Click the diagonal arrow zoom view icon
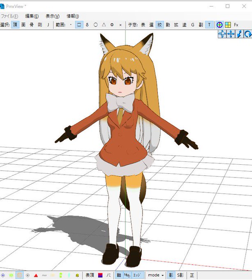 coord(239,34)
